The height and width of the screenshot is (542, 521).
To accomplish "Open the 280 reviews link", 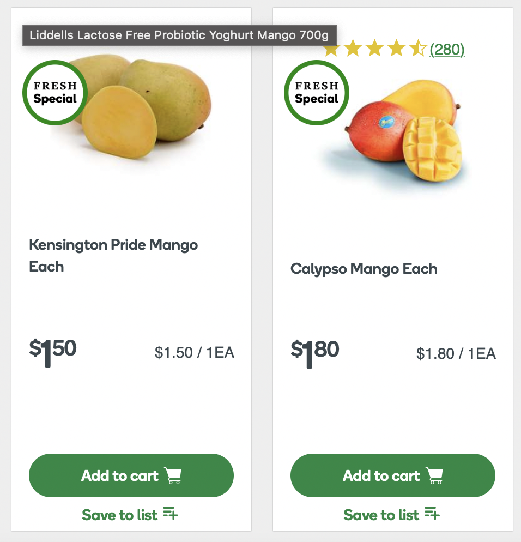I will coord(447,50).
